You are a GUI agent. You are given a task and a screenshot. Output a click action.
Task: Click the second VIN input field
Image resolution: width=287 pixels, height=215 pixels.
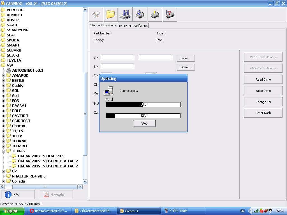(x=155, y=58)
